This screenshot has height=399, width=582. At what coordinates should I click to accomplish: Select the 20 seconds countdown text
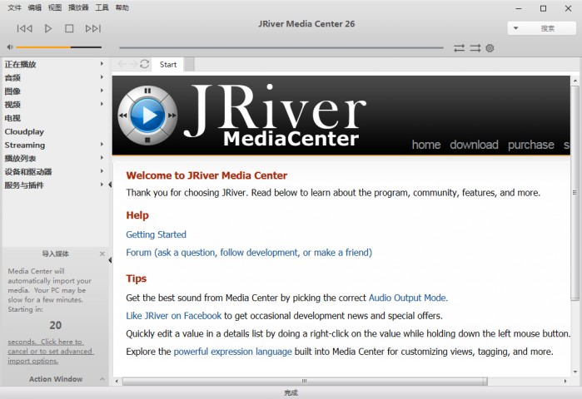(55, 325)
